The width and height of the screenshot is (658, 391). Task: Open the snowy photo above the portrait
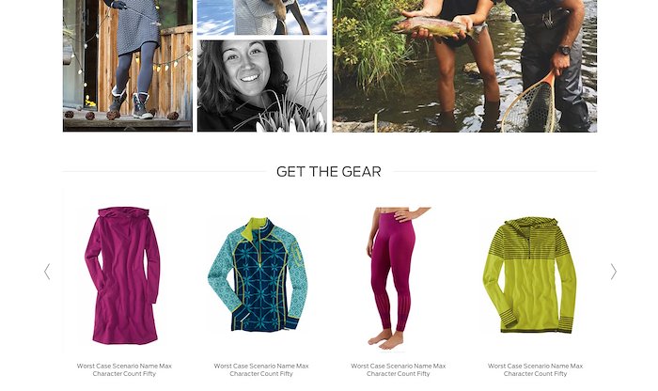262,17
